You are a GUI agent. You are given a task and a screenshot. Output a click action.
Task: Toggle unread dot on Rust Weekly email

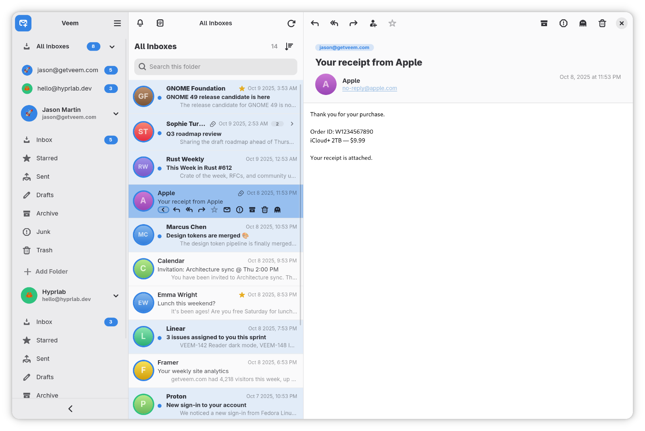160,169
